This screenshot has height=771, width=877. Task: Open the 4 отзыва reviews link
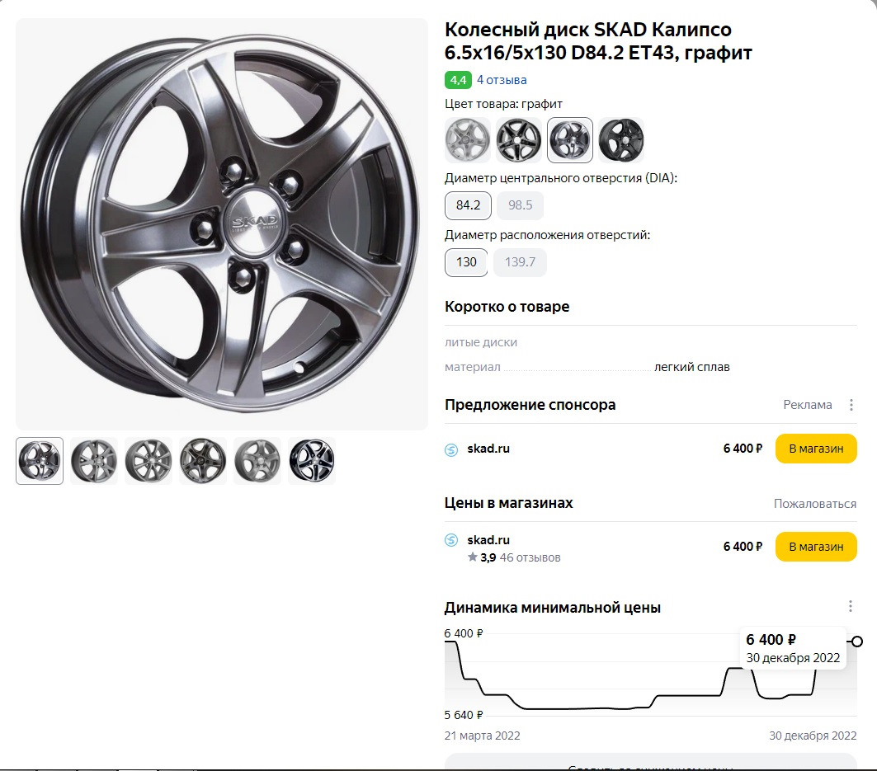(x=502, y=80)
